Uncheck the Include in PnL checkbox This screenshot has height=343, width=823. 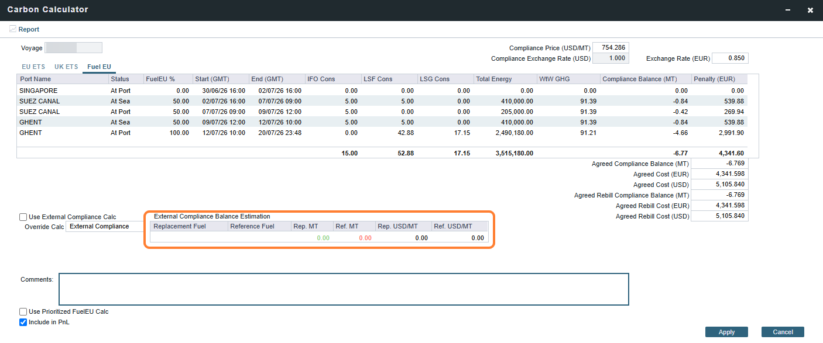(x=23, y=322)
